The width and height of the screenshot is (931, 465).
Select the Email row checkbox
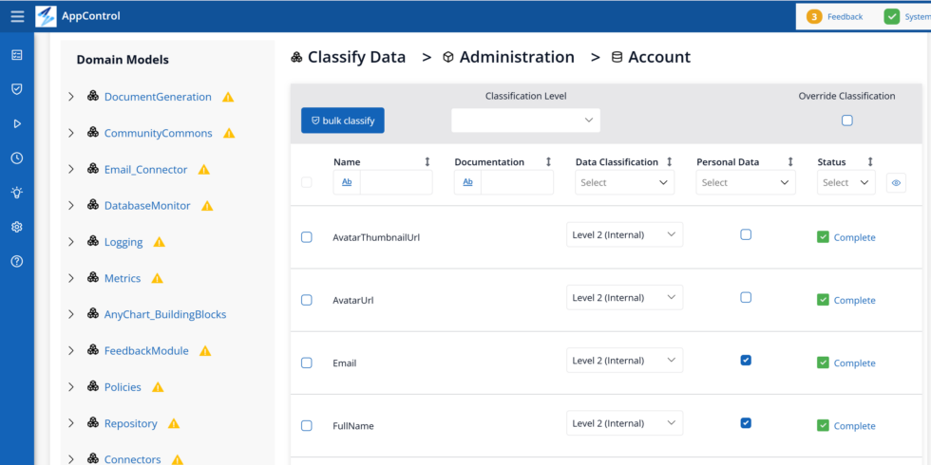click(306, 363)
